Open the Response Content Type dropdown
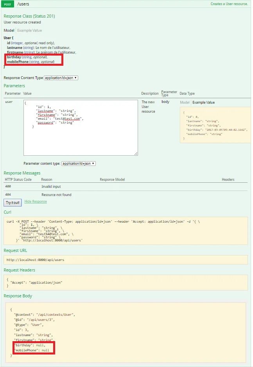Image resolution: width=253 pixels, height=367 pixels. coord(61,78)
